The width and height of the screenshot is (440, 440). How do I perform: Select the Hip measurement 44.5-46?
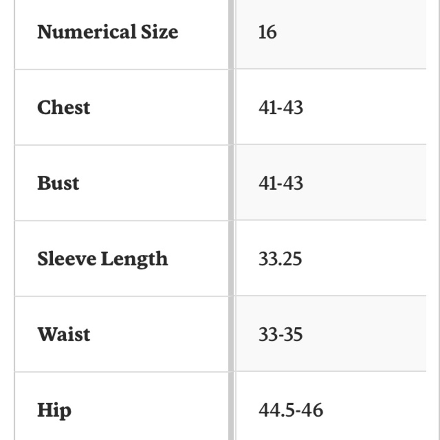pyautogui.click(x=290, y=411)
